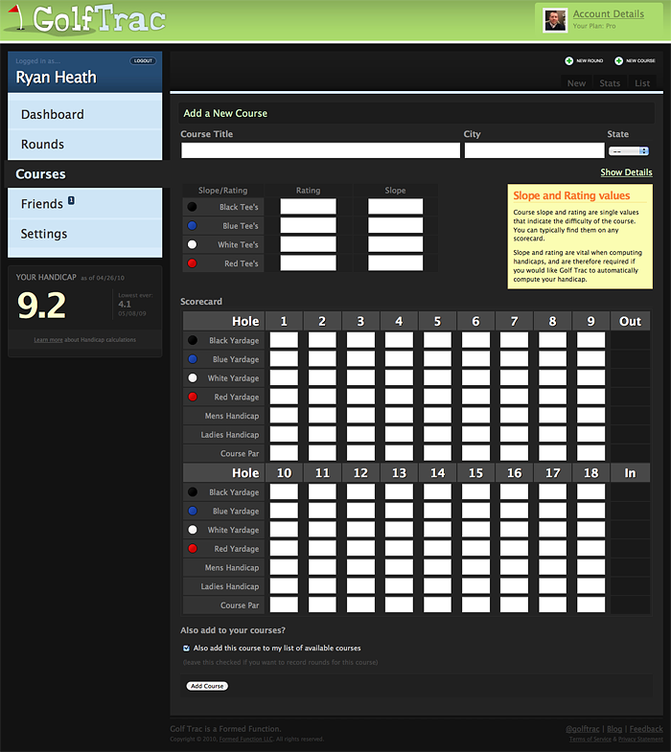
Task: Click Red Yardage dot in back nine
Action: point(193,549)
